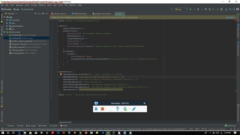
Task: Click the Search Everywhere magnifier icon
Action: coord(234,9)
